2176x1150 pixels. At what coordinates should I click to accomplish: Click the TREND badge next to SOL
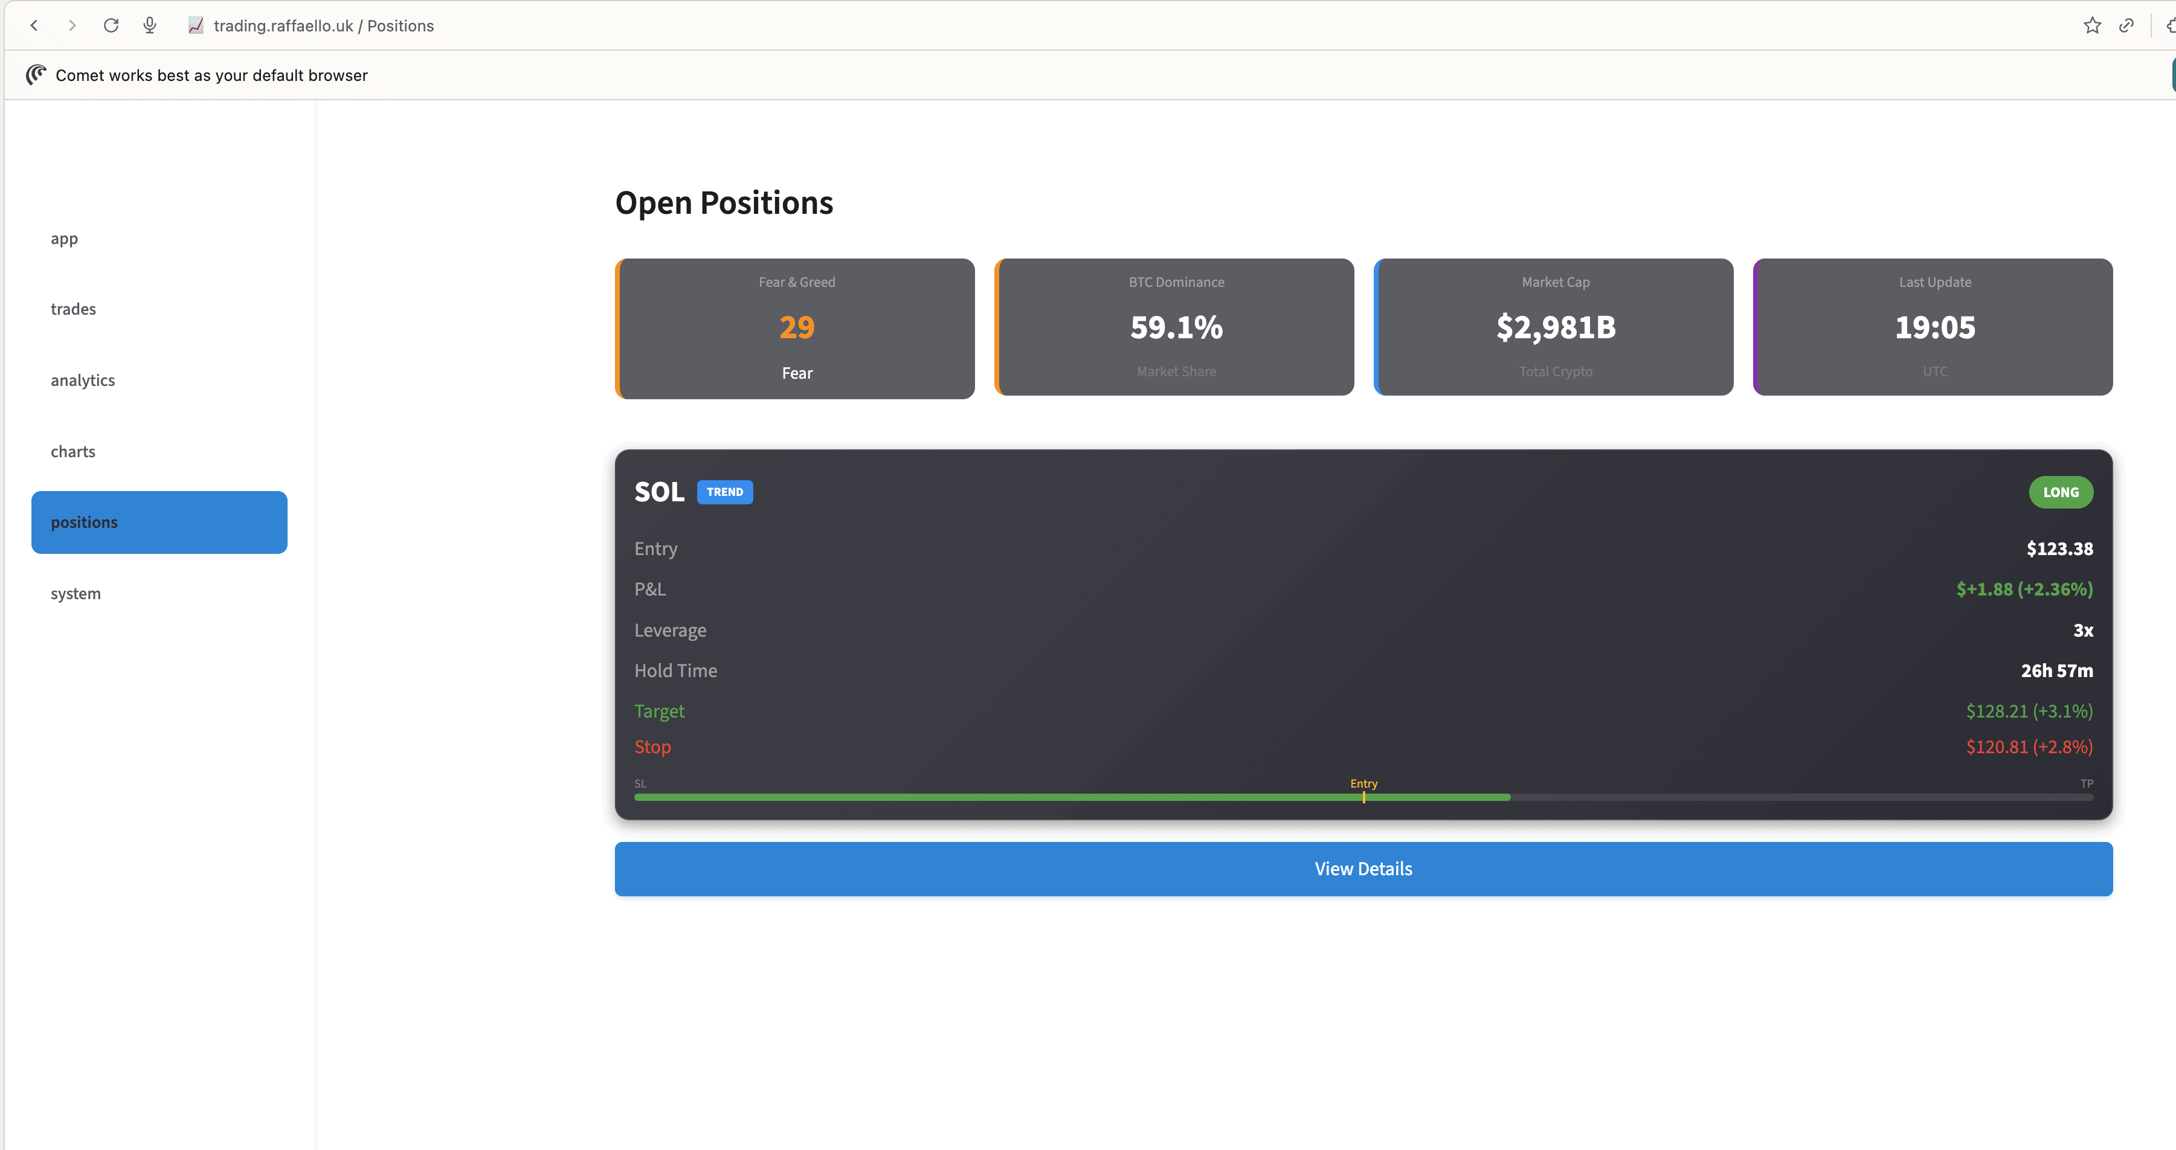coord(725,492)
